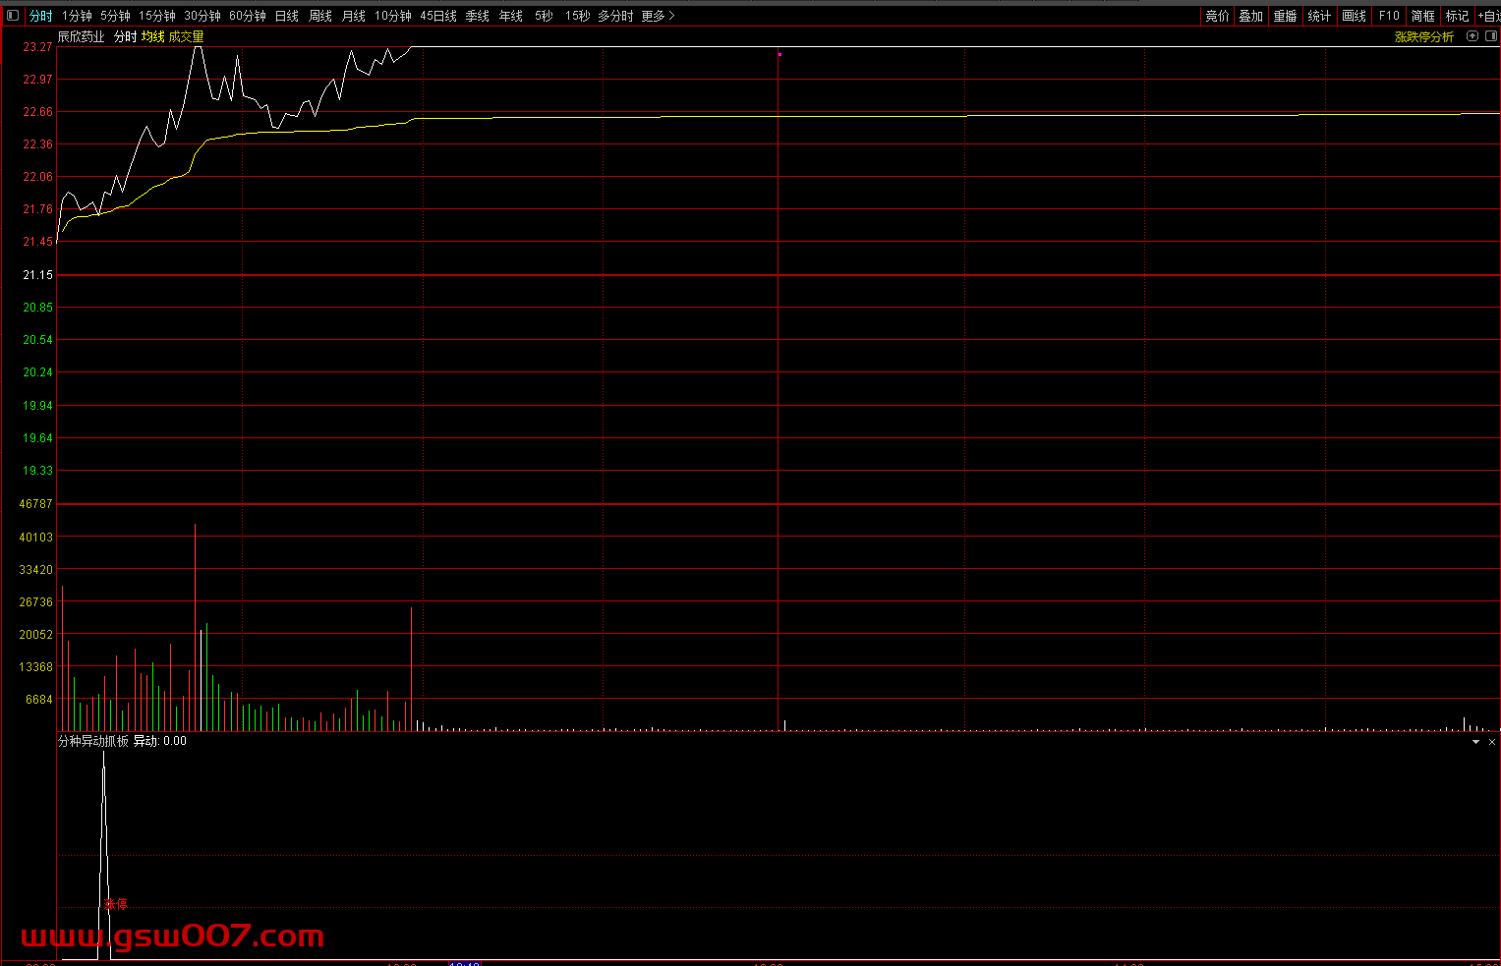Image resolution: width=1501 pixels, height=966 pixels.
Task: Click the magenta marker on the chart
Action: tap(779, 54)
